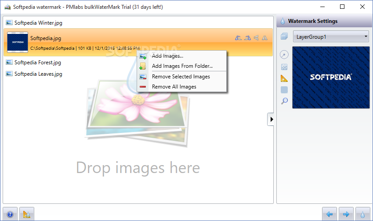Click the water drop watermark button
373x221 pixels.
[362, 214]
